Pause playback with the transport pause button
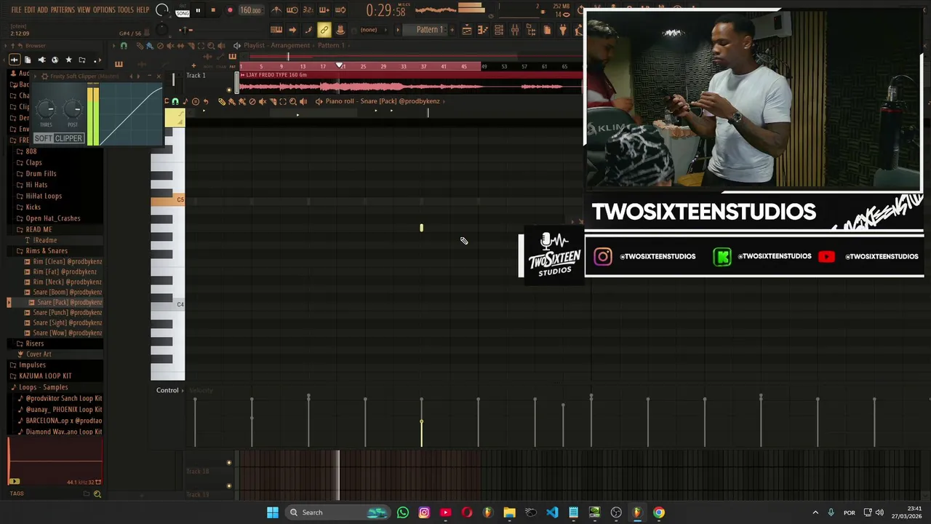This screenshot has height=524, width=931. coord(197,10)
